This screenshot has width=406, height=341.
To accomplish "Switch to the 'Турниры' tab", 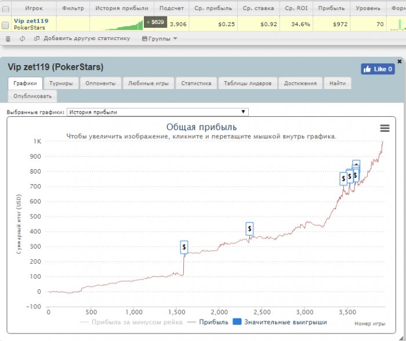I will tap(61, 84).
